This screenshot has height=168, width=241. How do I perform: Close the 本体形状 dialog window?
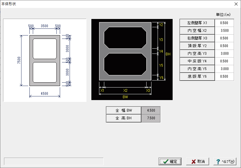[x=236, y=4]
